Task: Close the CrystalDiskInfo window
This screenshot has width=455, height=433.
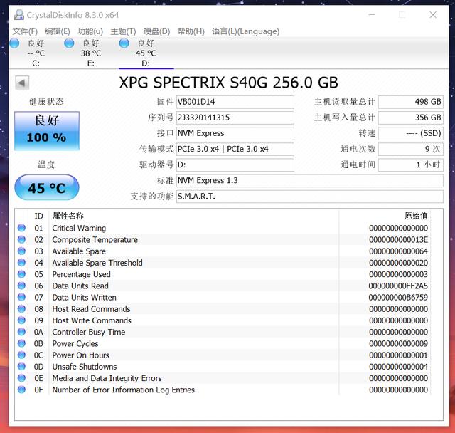Action: 433,15
